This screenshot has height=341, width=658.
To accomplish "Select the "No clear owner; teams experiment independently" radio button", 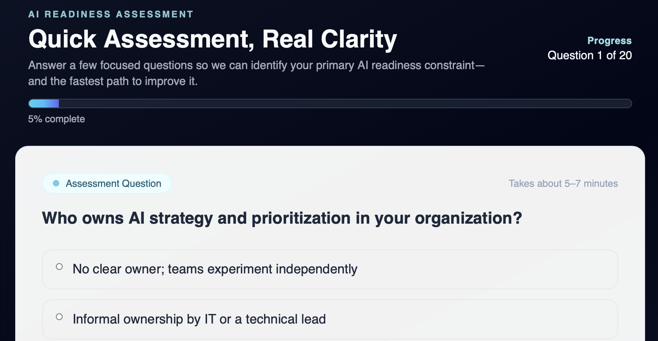I will click(59, 267).
